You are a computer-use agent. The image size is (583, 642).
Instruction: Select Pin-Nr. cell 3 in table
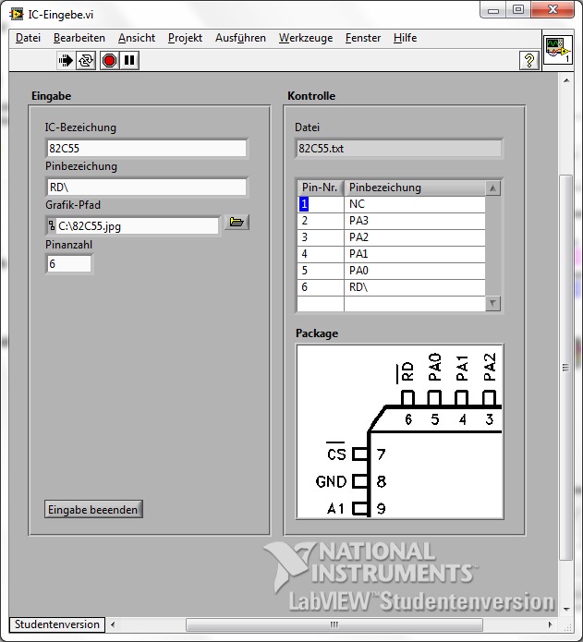click(x=321, y=238)
